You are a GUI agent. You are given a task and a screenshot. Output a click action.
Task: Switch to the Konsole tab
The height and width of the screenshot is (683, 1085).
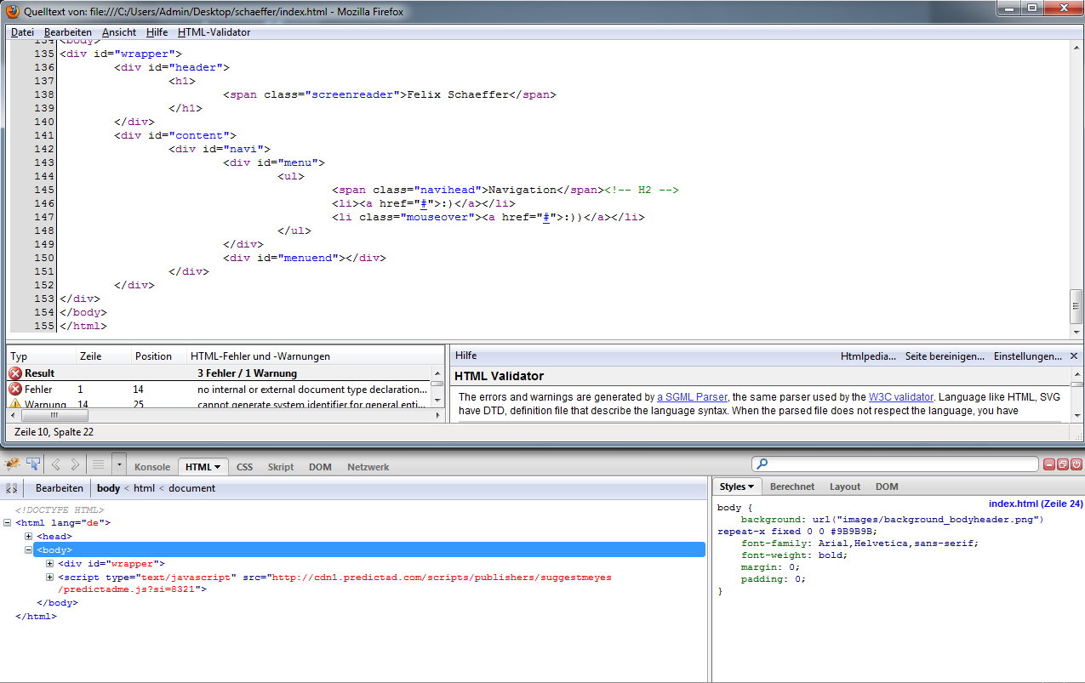tap(152, 467)
